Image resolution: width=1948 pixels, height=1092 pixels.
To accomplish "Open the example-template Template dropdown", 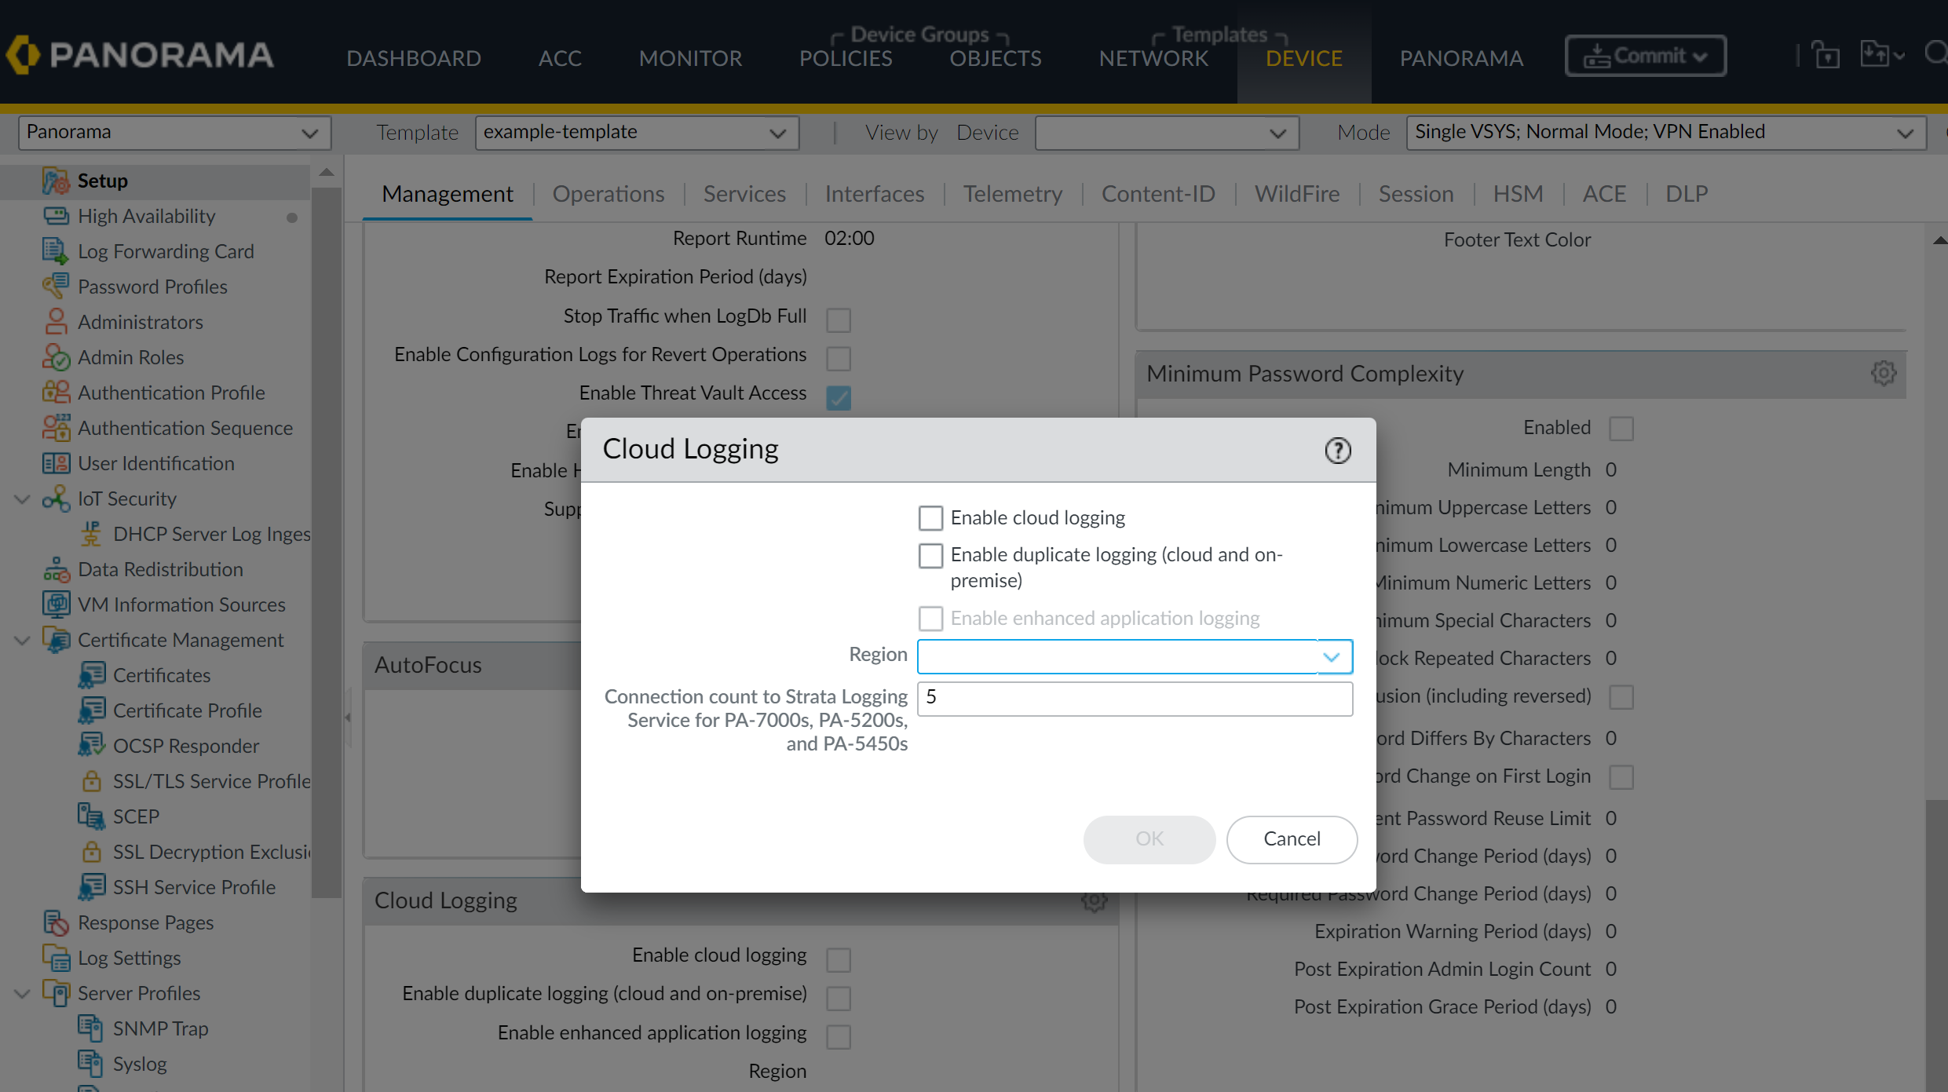I will click(636, 133).
